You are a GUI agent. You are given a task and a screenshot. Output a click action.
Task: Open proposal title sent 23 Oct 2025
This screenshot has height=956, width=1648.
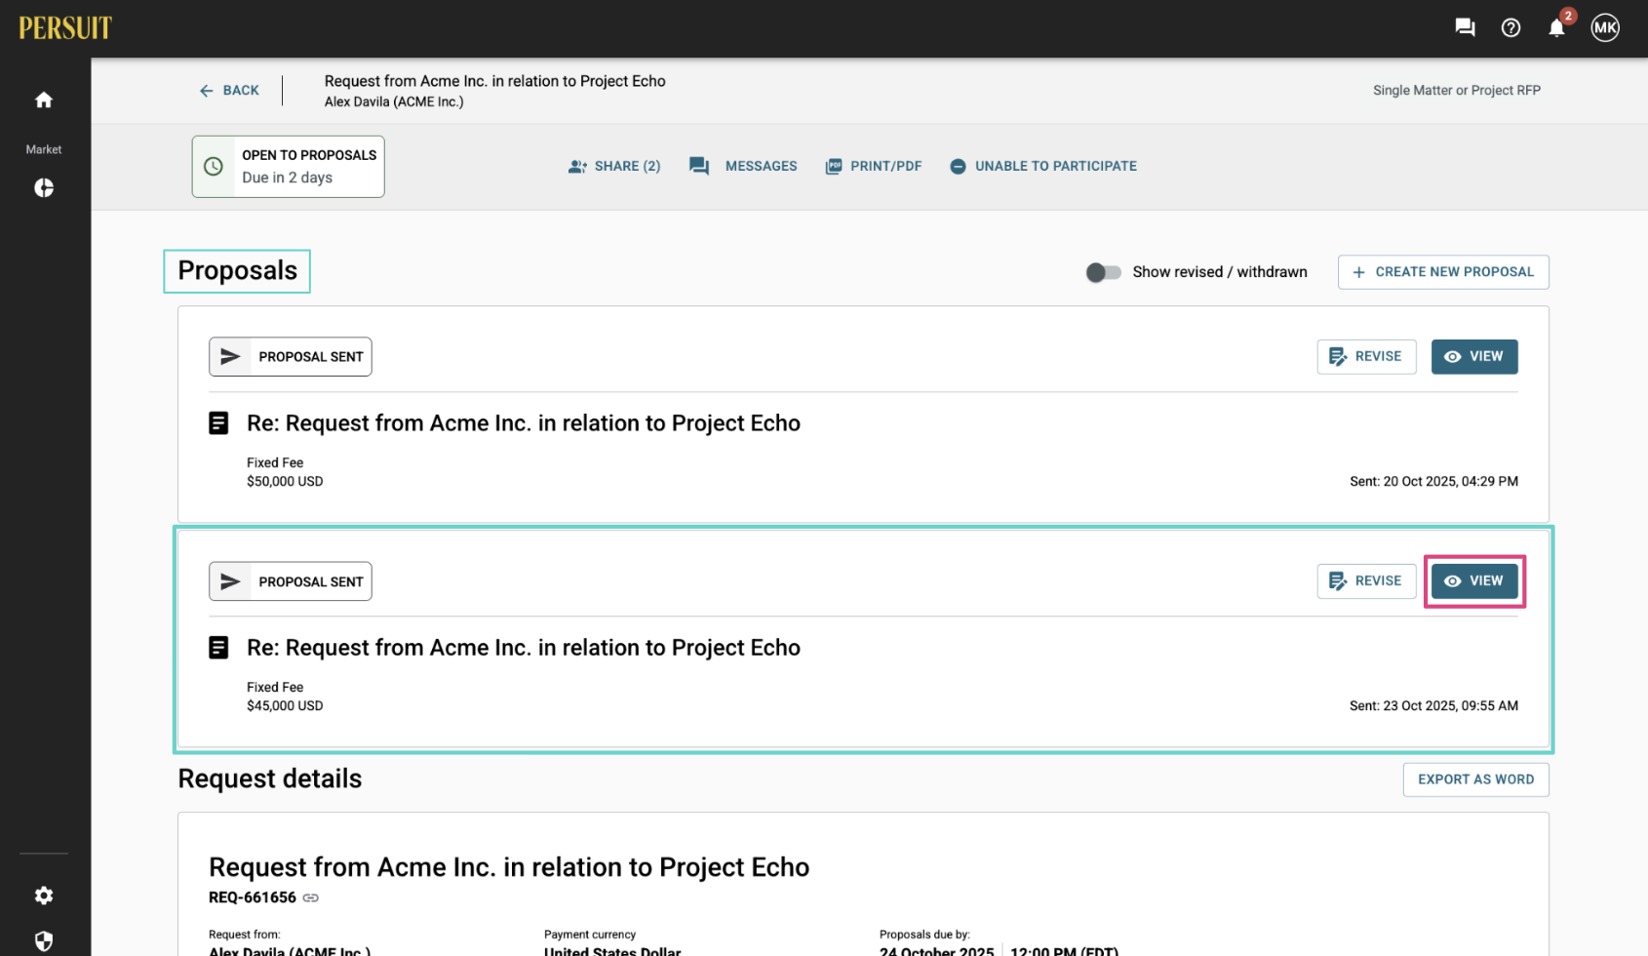point(524,648)
